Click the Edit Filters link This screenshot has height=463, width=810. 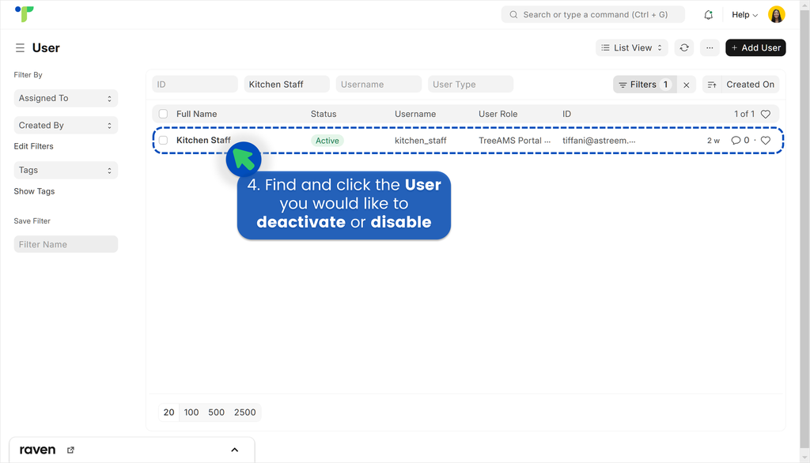point(35,146)
